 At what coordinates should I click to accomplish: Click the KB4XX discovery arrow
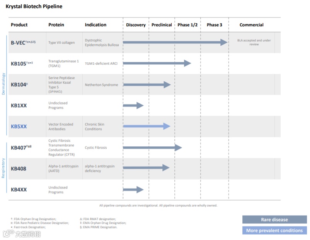click(133, 190)
